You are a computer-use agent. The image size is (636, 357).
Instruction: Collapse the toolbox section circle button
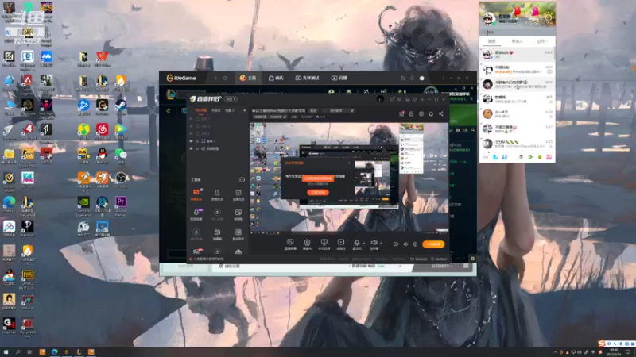point(242,180)
